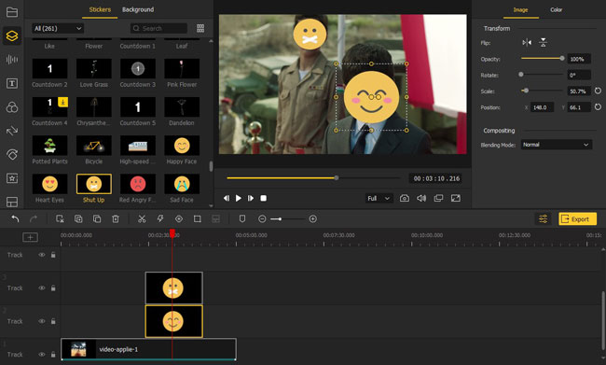606x365 pixels.
Task: Add a marker with shield icon
Action: click(x=242, y=219)
